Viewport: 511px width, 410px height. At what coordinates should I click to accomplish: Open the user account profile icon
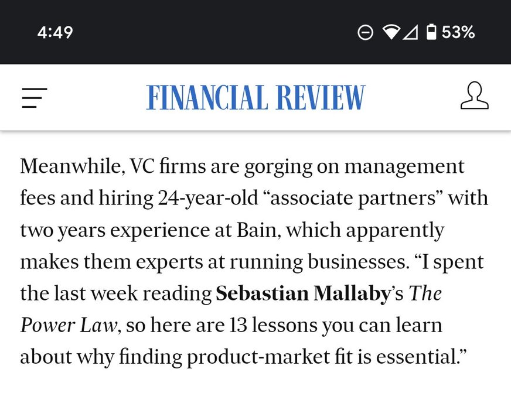(474, 96)
